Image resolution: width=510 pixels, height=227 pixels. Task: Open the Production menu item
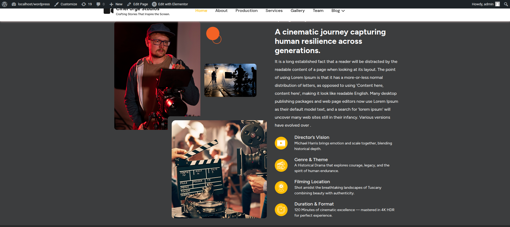point(246,11)
